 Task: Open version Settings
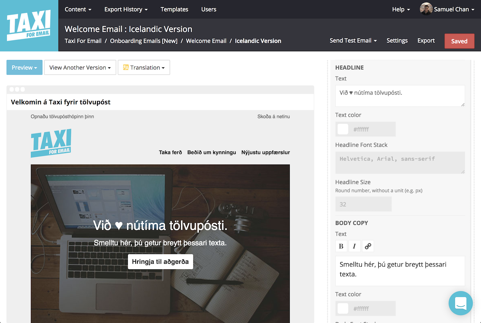tap(397, 40)
